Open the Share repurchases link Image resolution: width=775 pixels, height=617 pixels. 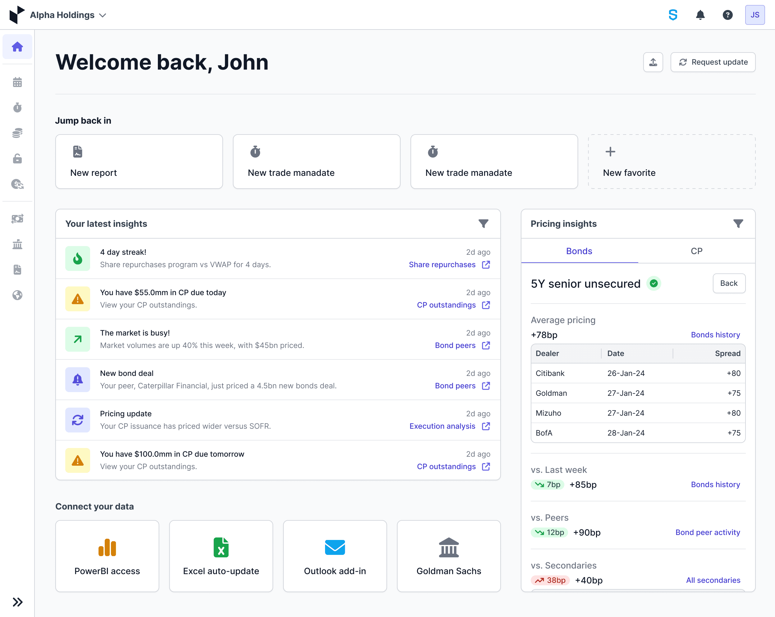449,264
